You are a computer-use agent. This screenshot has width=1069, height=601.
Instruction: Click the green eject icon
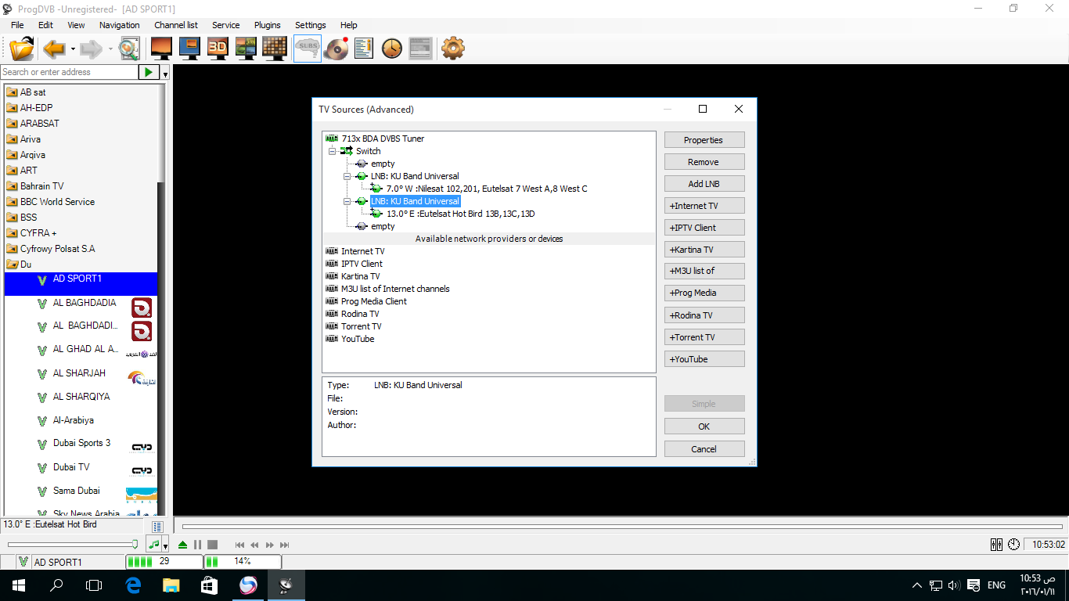tap(182, 545)
